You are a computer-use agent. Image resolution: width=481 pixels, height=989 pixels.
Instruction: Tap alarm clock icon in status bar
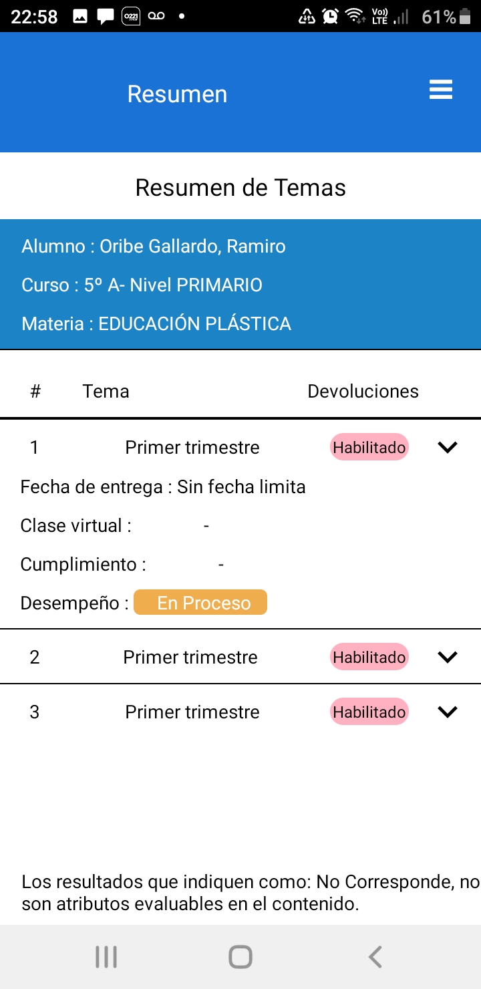pyautogui.click(x=330, y=17)
